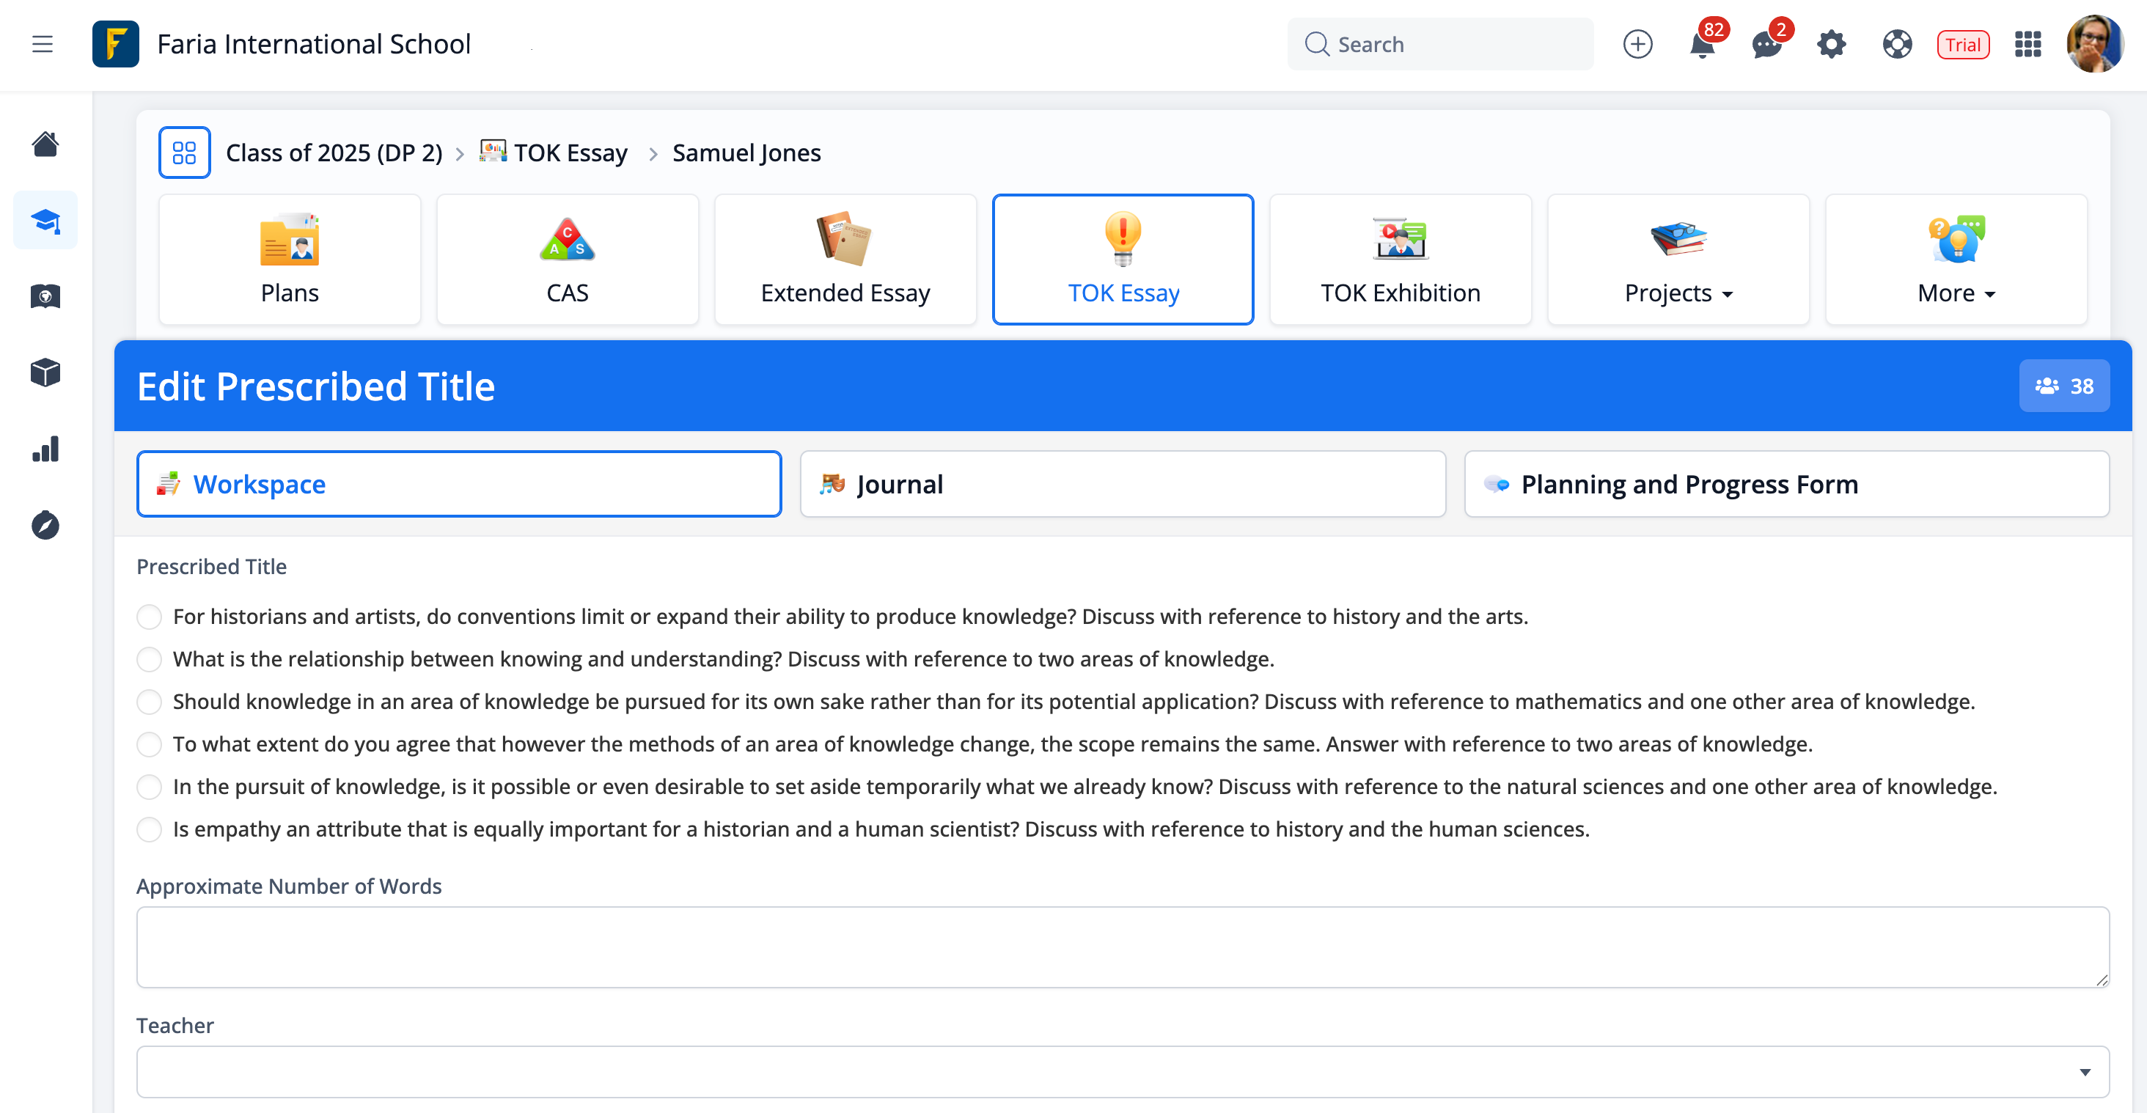The height and width of the screenshot is (1113, 2147).
Task: Click the settings gear icon
Action: pyautogui.click(x=1830, y=45)
